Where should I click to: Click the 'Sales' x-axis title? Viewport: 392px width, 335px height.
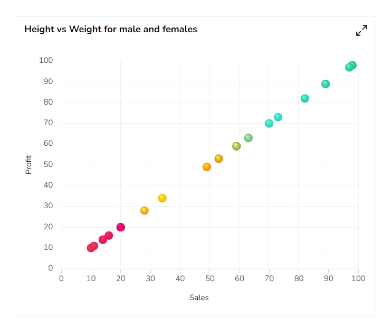coord(199,297)
